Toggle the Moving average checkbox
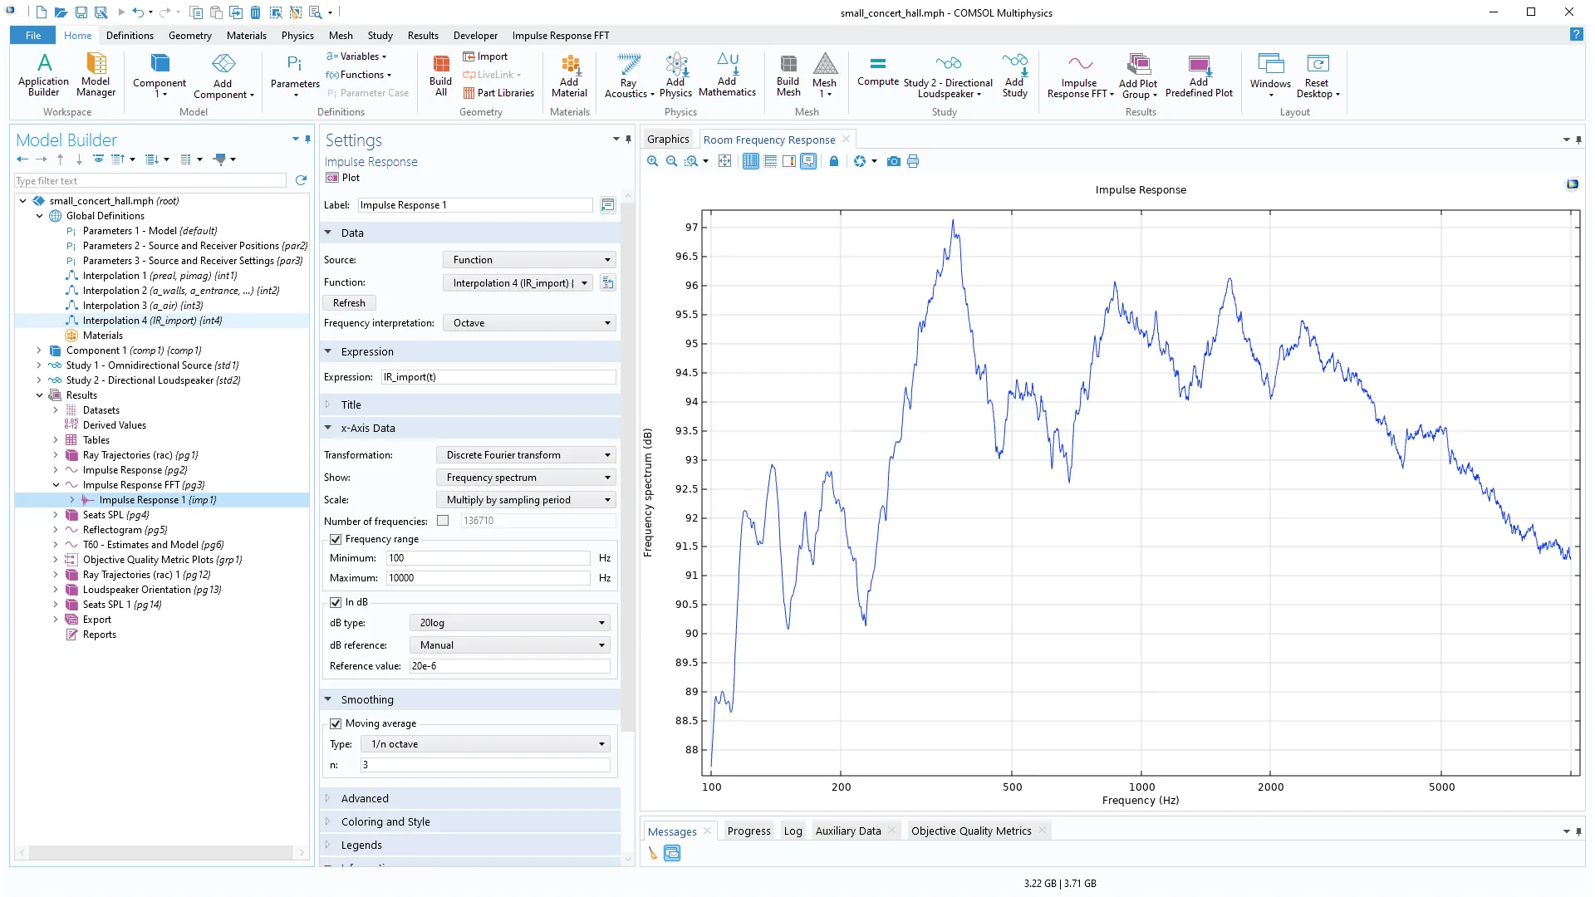The height and width of the screenshot is (897, 1595). coord(336,723)
